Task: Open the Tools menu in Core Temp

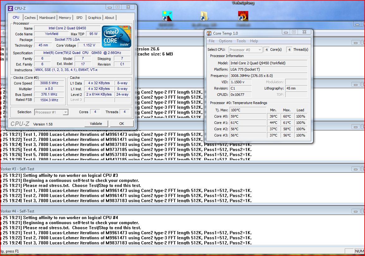Action: (241, 41)
